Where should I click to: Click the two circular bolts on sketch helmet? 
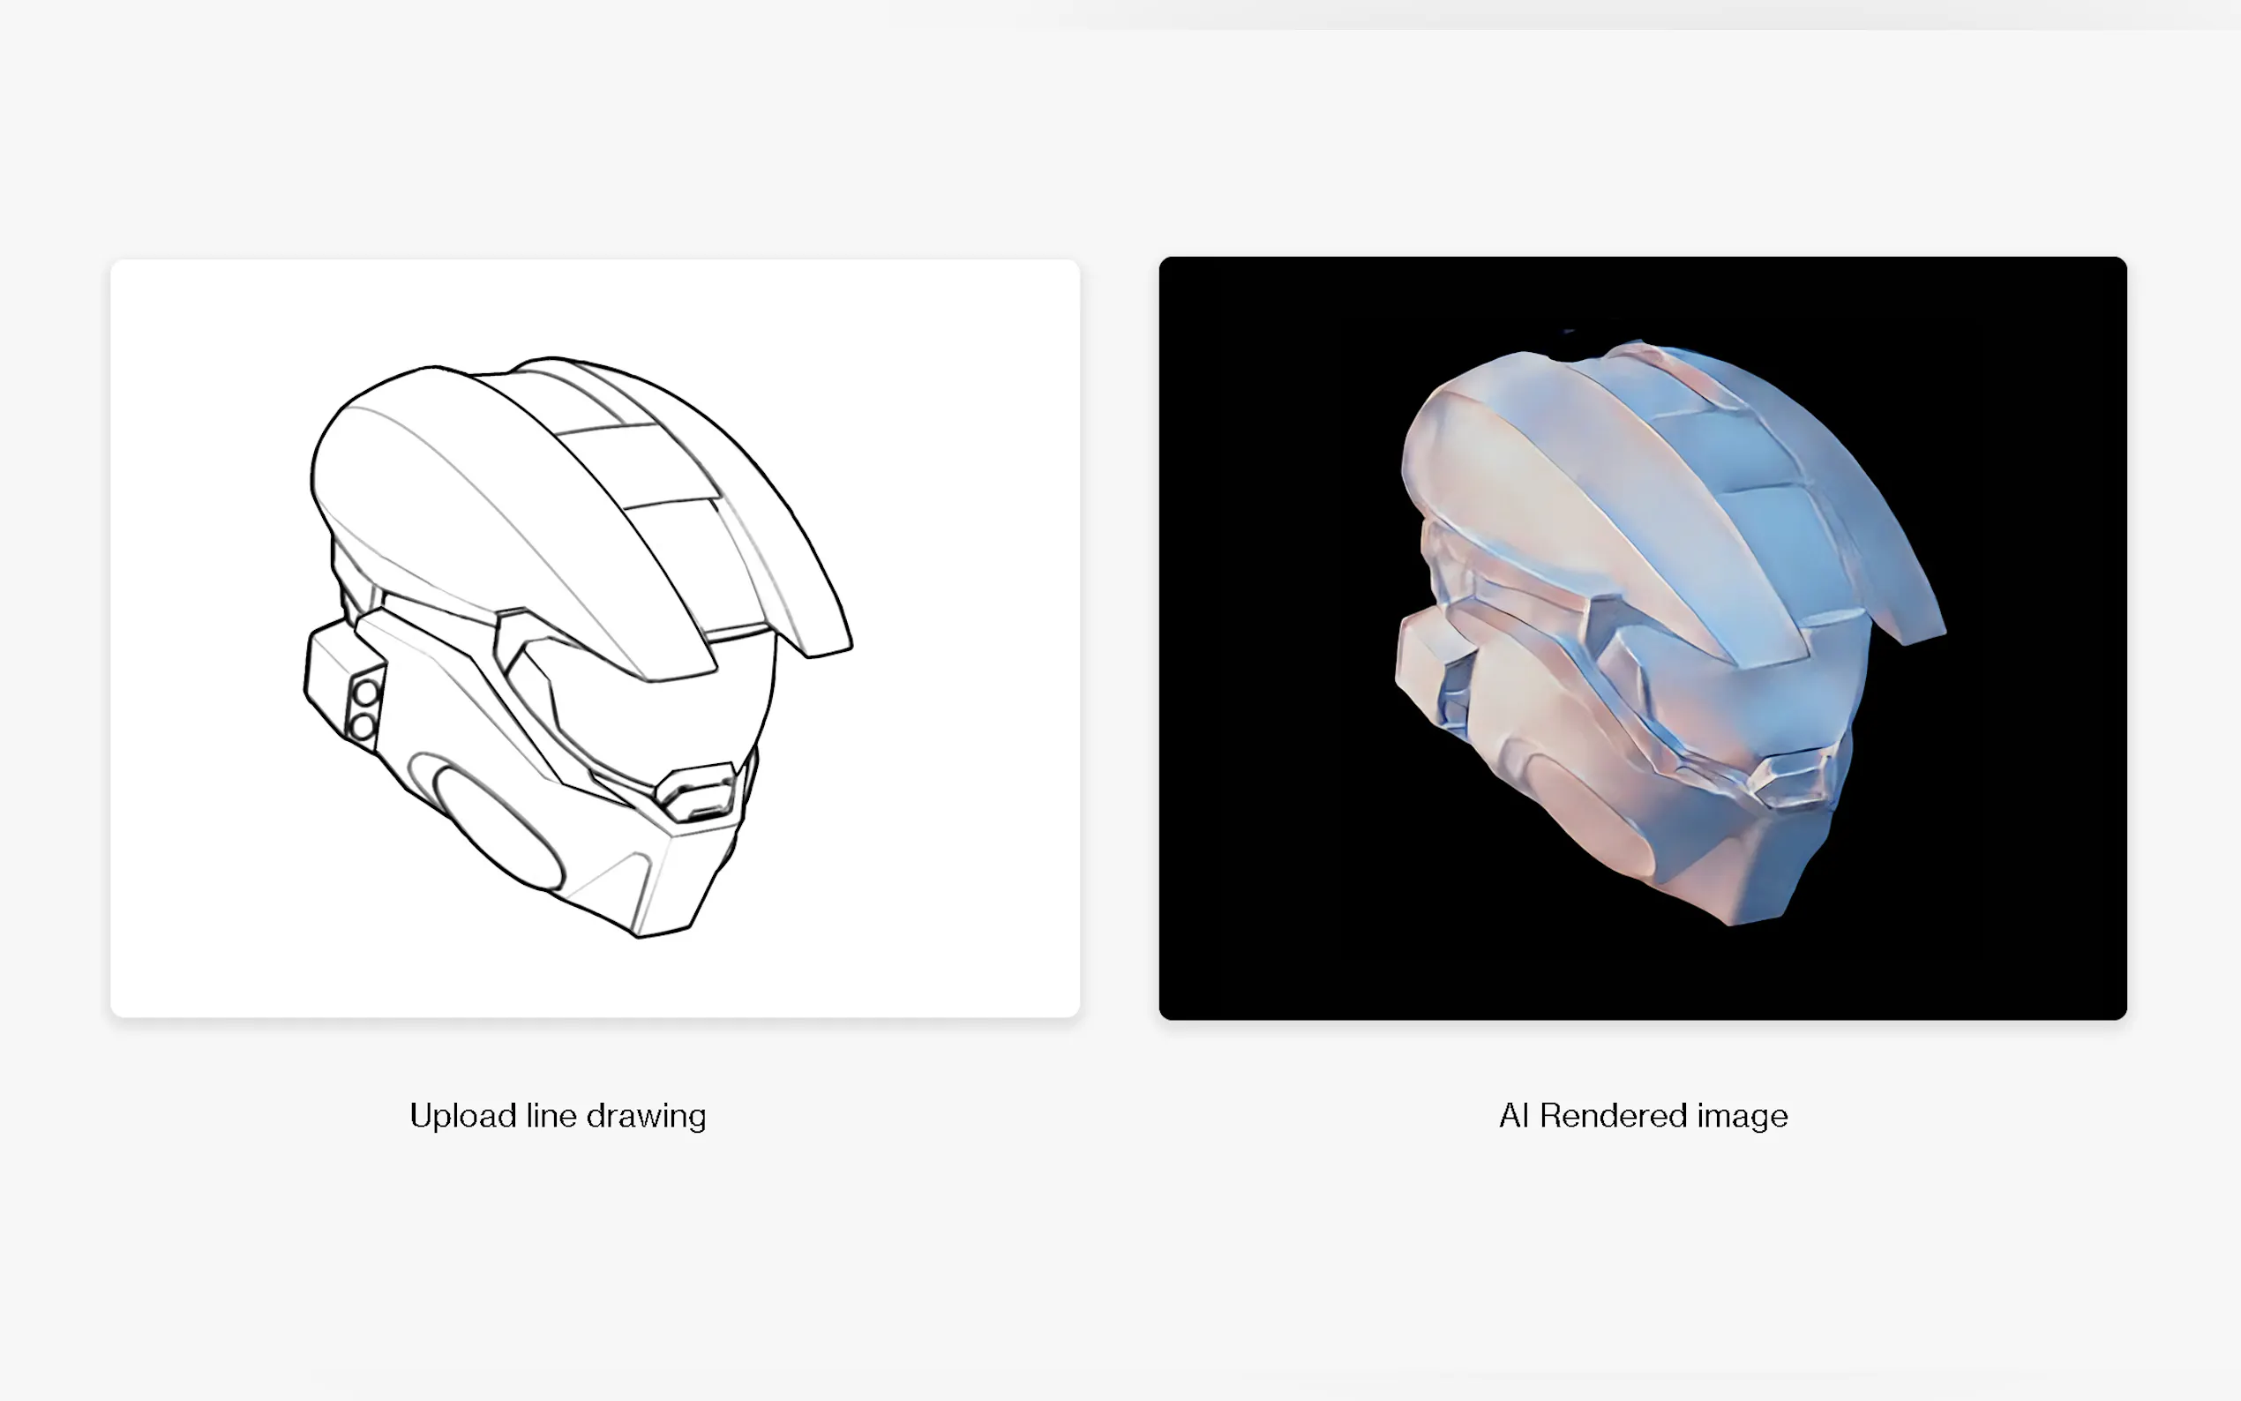pyautogui.click(x=364, y=710)
